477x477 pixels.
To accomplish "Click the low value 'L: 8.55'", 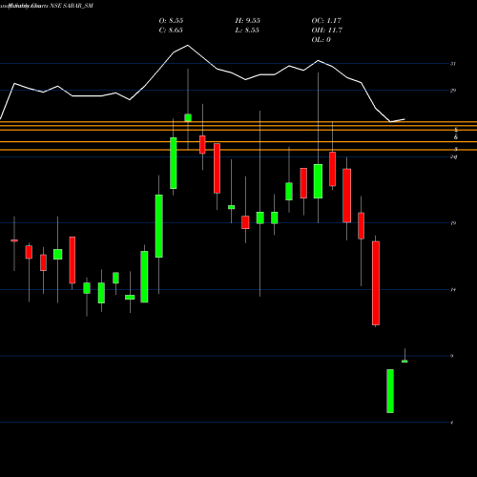I will (247, 31).
